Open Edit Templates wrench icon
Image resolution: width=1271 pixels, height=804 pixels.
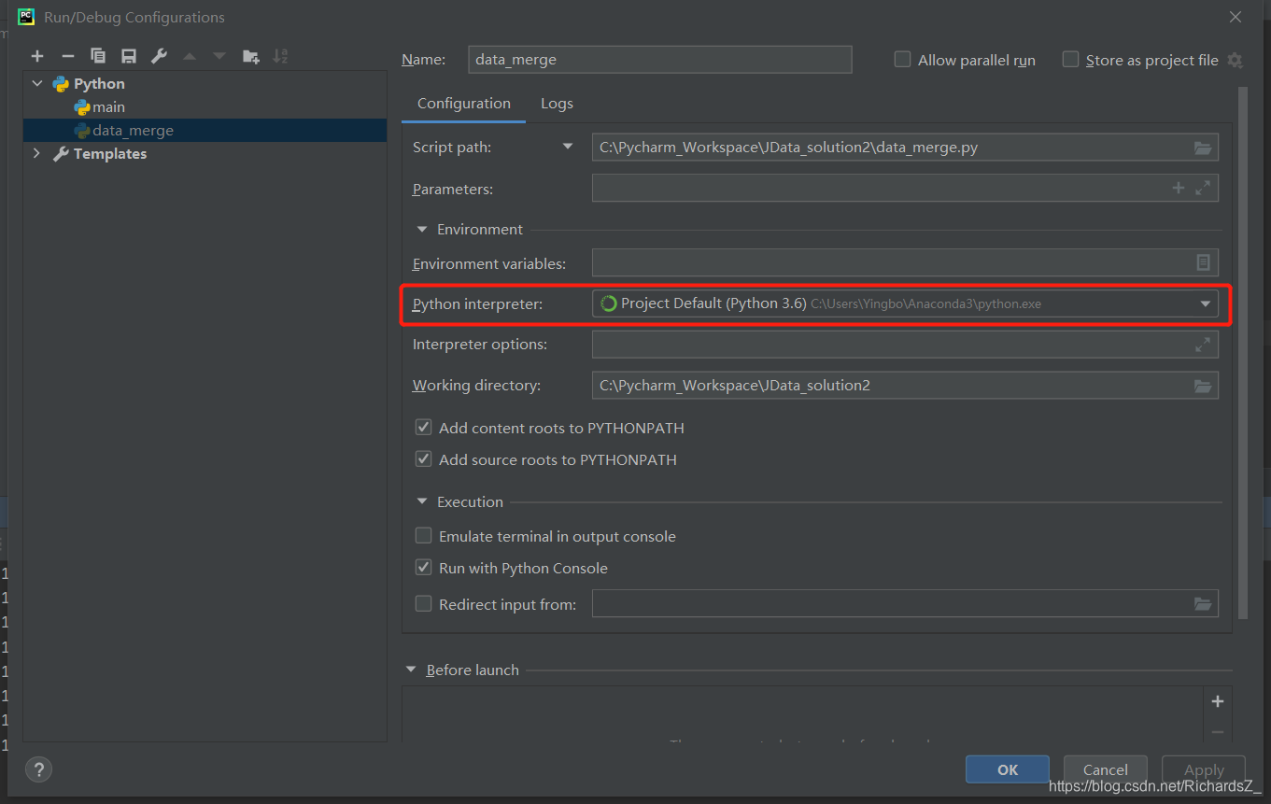click(x=159, y=57)
